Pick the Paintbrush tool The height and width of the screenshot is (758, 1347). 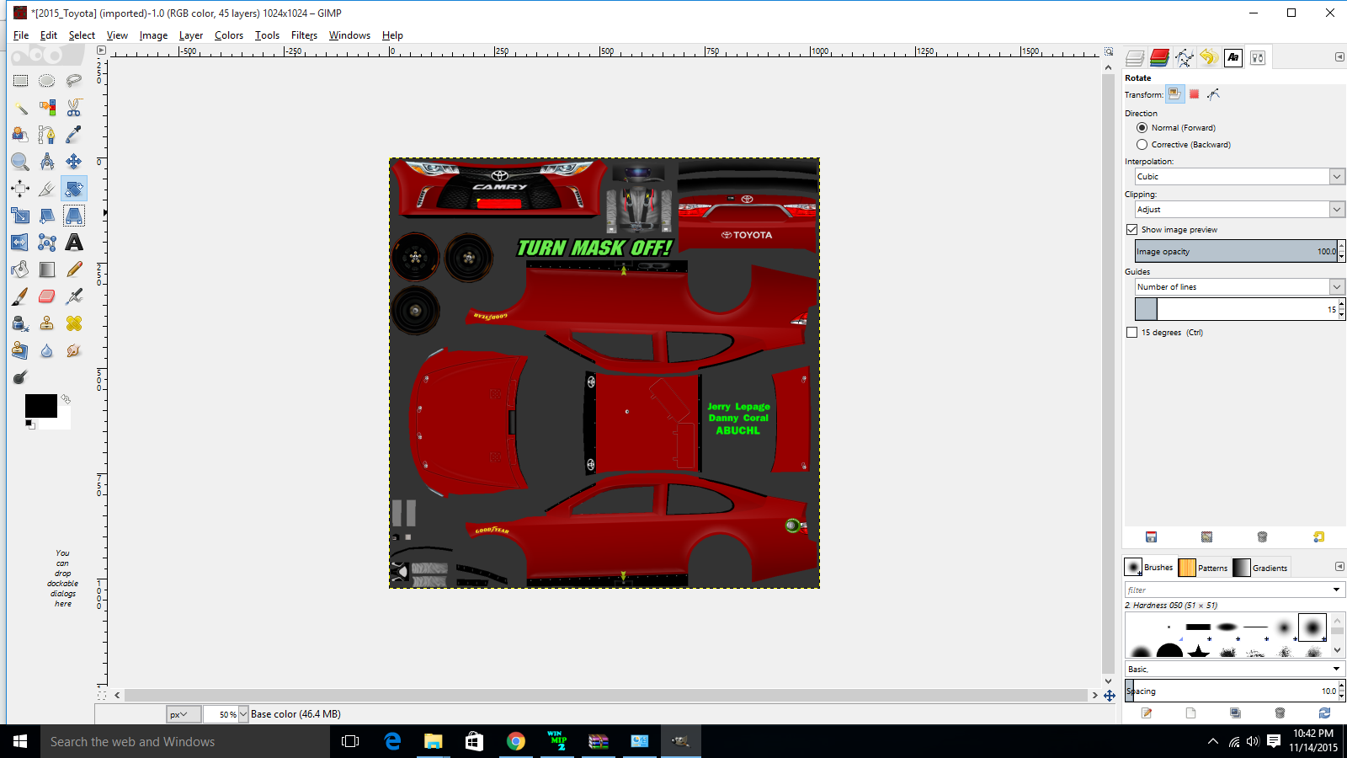point(20,296)
